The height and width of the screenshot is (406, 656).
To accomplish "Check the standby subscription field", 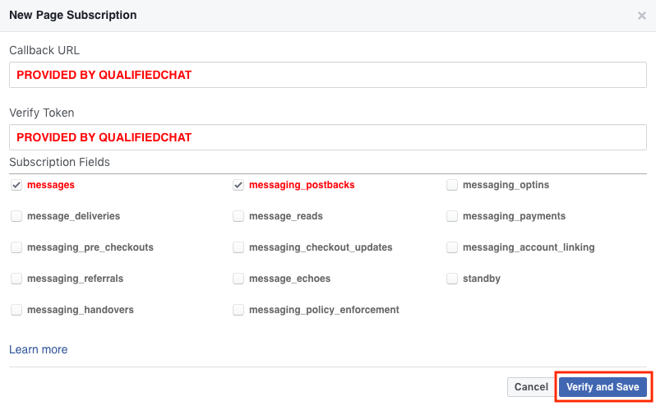I will tap(452, 279).
